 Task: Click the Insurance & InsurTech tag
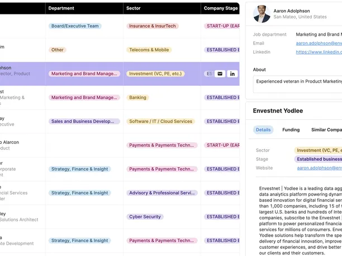tap(153, 26)
